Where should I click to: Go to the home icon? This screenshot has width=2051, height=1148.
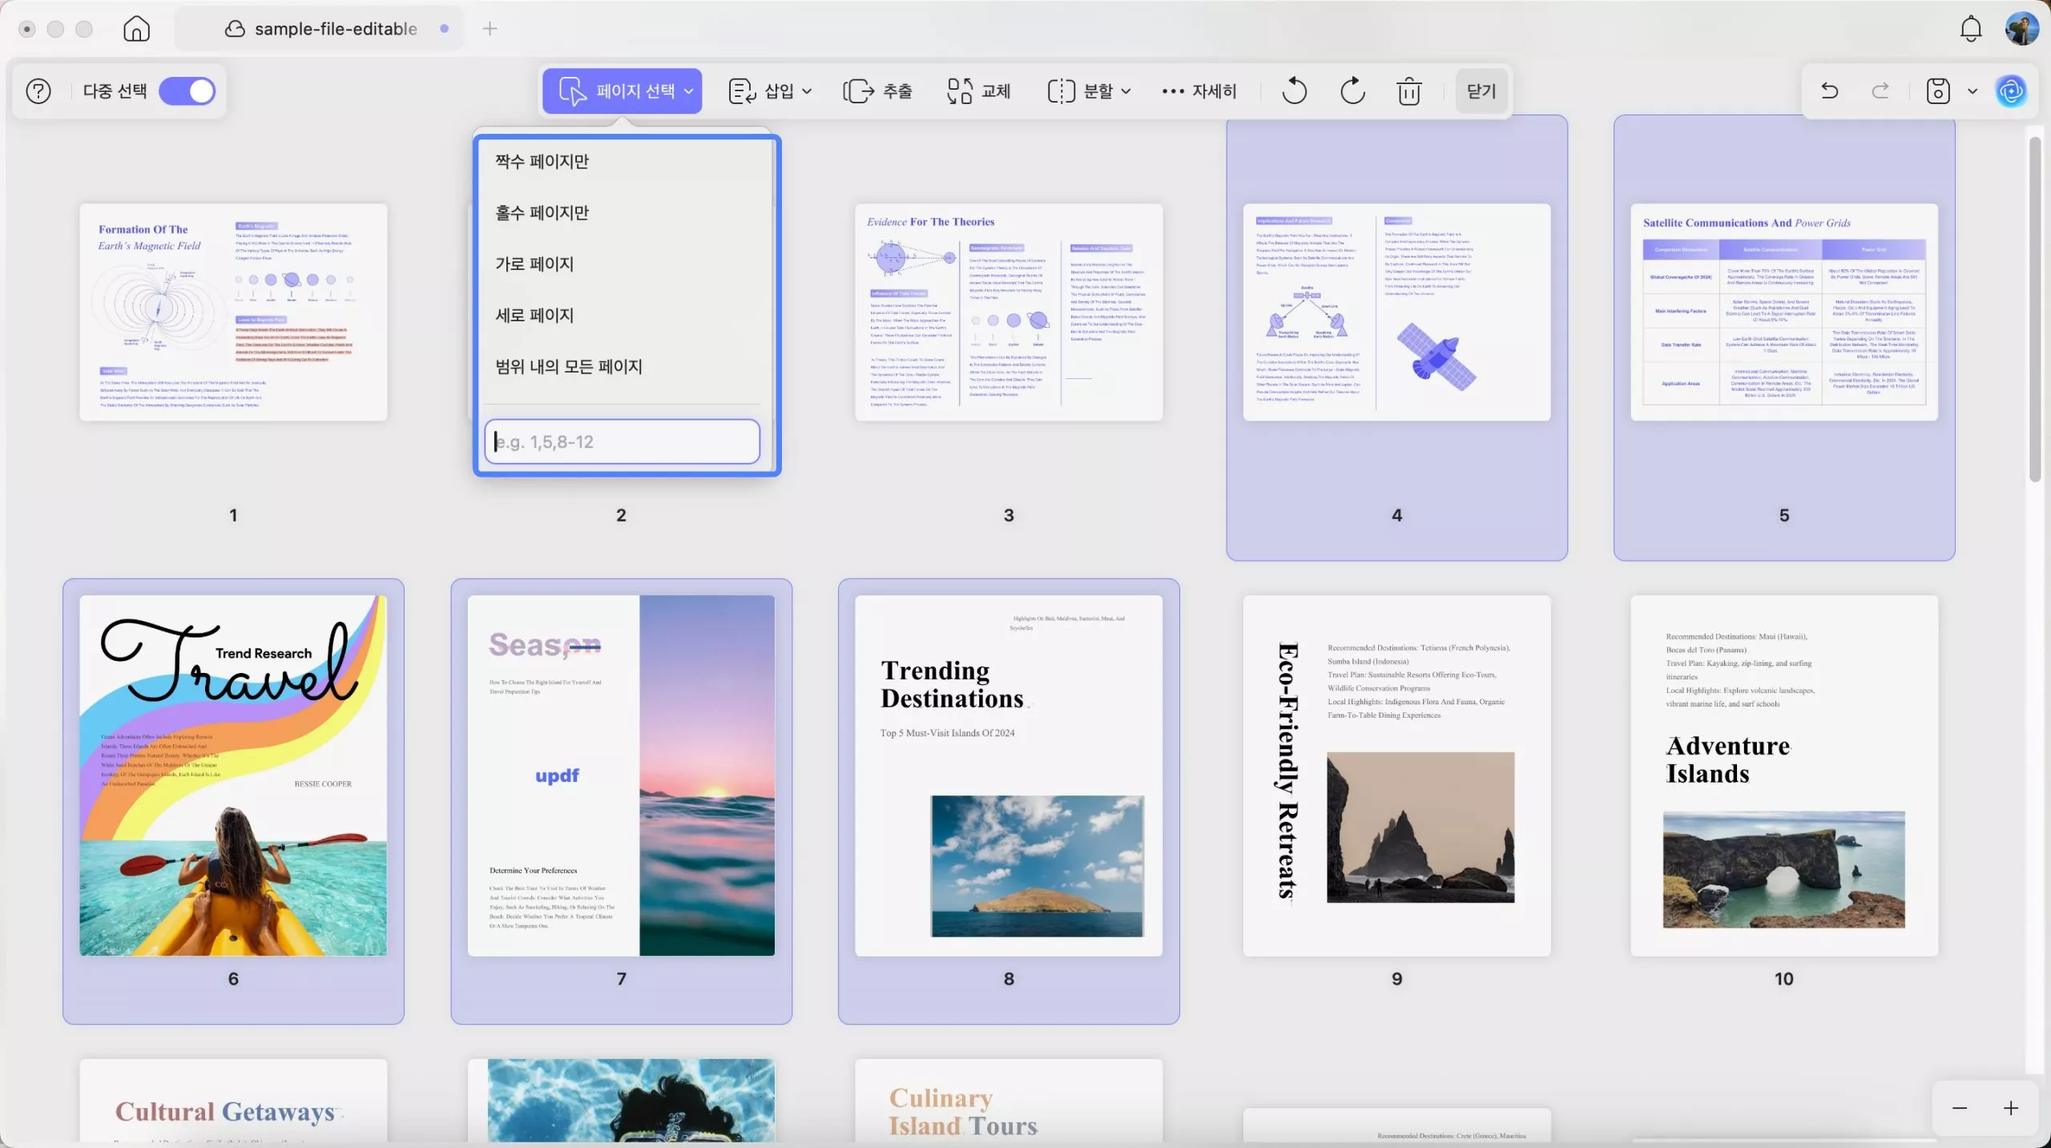tap(136, 29)
